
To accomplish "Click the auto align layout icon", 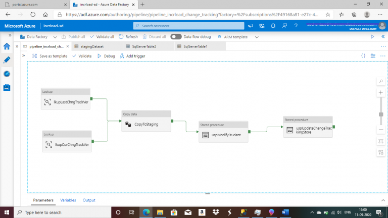I will click(381, 152).
